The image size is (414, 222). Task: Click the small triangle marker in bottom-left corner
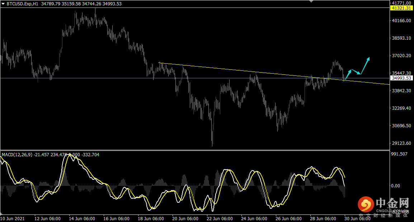coord(1,213)
